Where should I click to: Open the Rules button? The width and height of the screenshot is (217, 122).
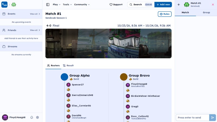pos(165,14)
